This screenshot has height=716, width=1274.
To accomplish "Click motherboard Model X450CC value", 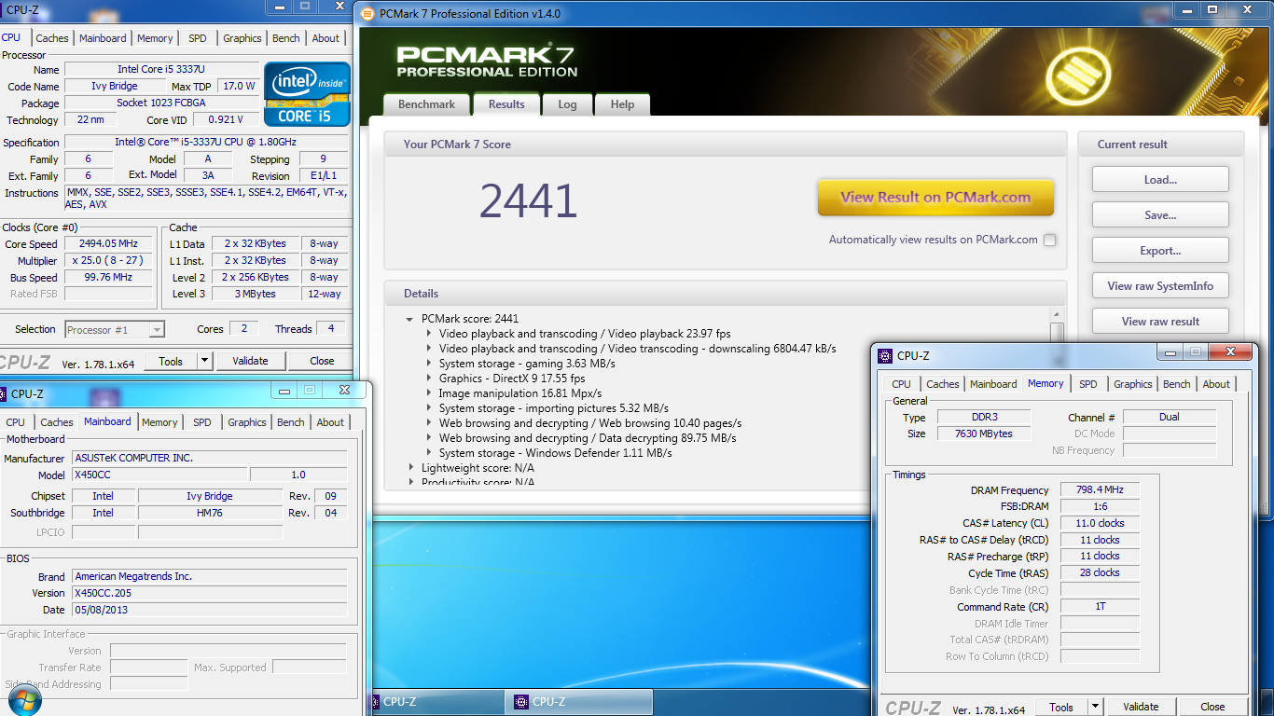I will (x=159, y=475).
